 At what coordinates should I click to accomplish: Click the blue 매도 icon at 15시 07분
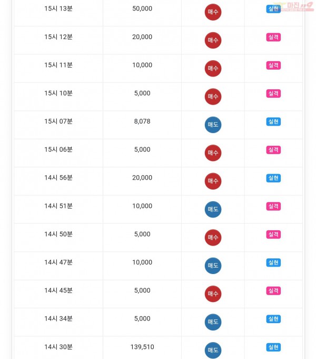tap(213, 125)
